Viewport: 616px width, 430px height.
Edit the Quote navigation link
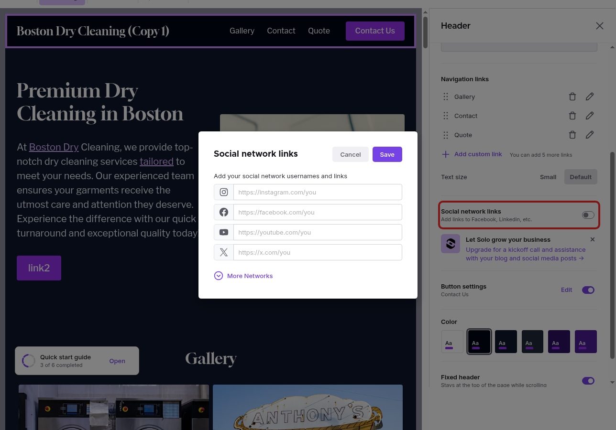point(590,135)
